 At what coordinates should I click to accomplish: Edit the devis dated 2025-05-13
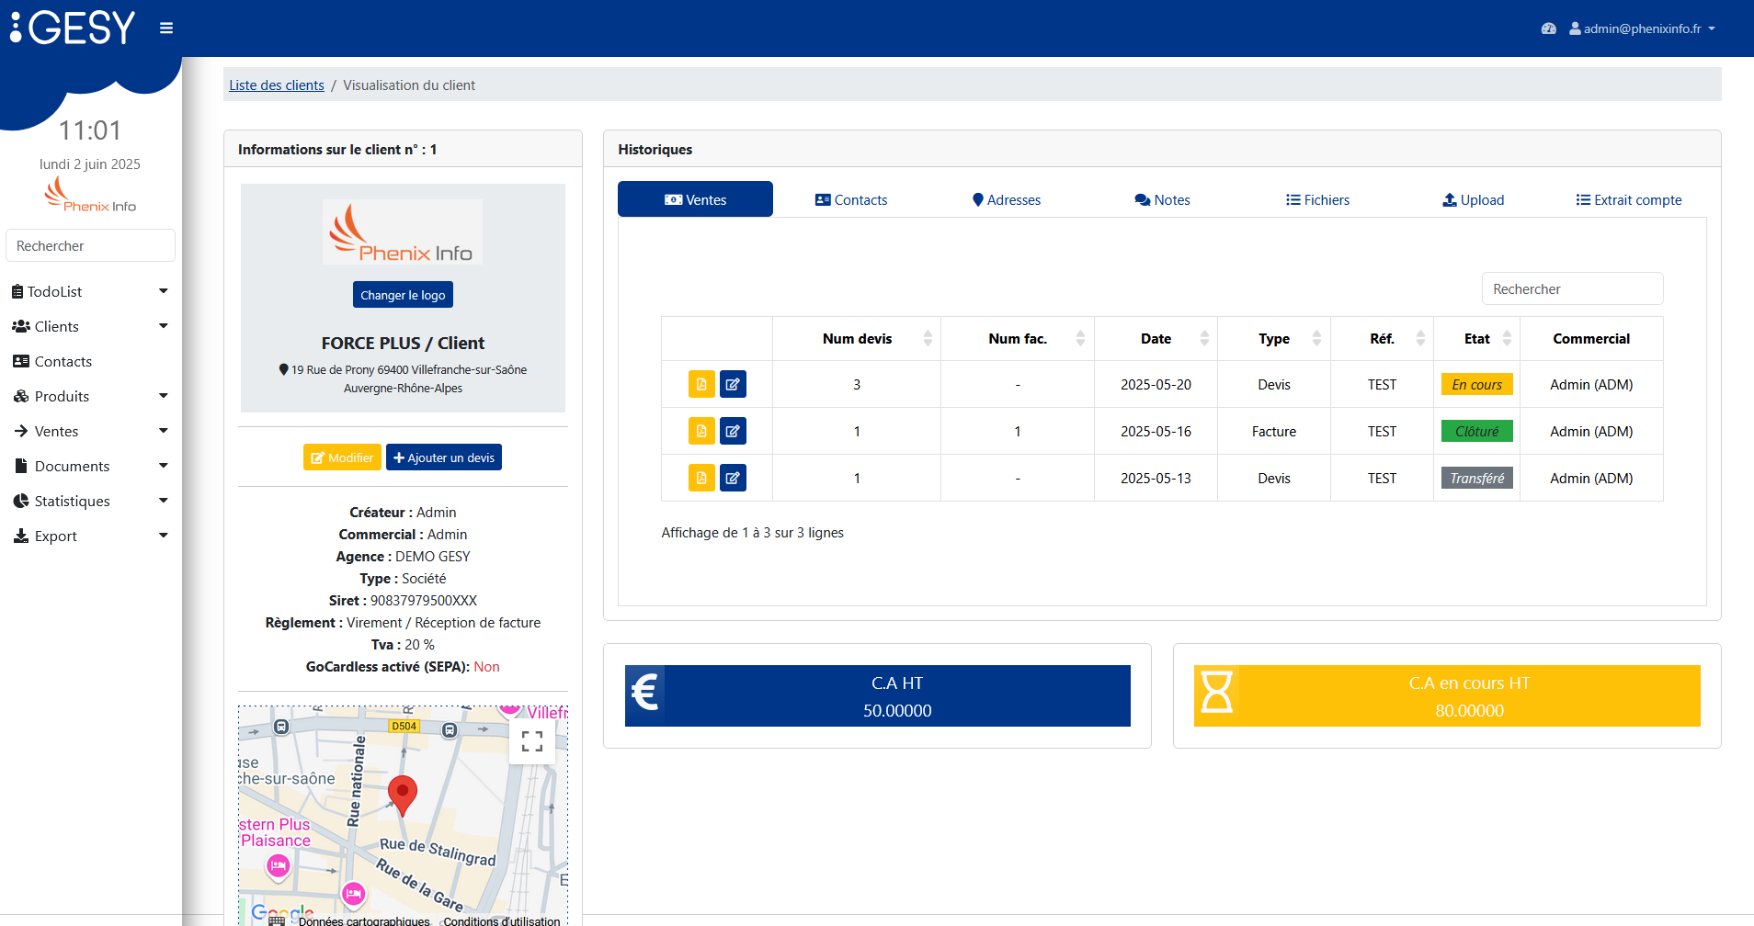click(733, 478)
